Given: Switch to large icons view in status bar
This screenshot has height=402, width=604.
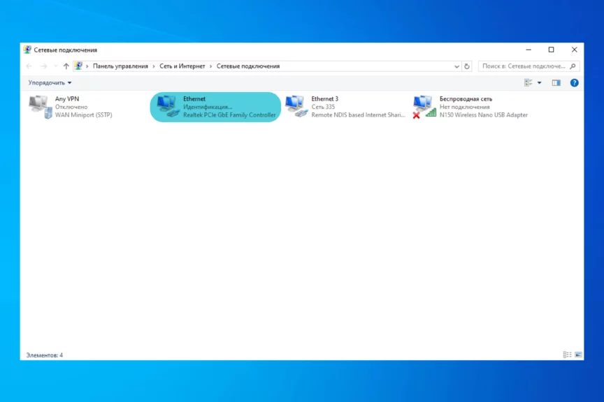Looking at the screenshot, I should click(578, 355).
